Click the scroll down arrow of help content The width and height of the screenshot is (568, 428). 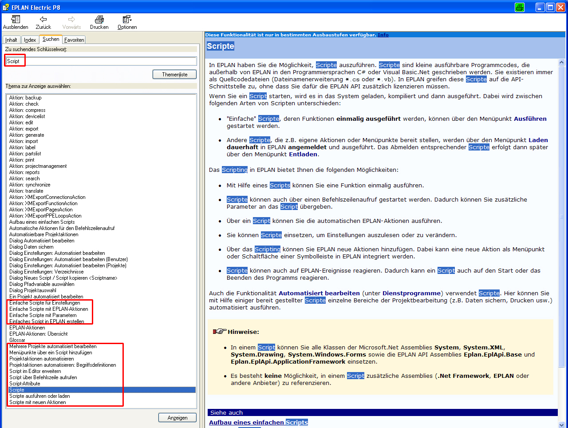[x=561, y=424]
